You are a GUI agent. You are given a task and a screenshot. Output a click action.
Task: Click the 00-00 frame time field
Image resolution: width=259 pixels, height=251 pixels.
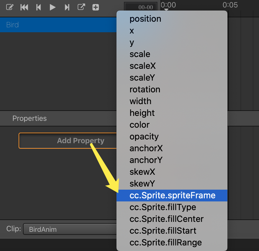pos(141,7)
